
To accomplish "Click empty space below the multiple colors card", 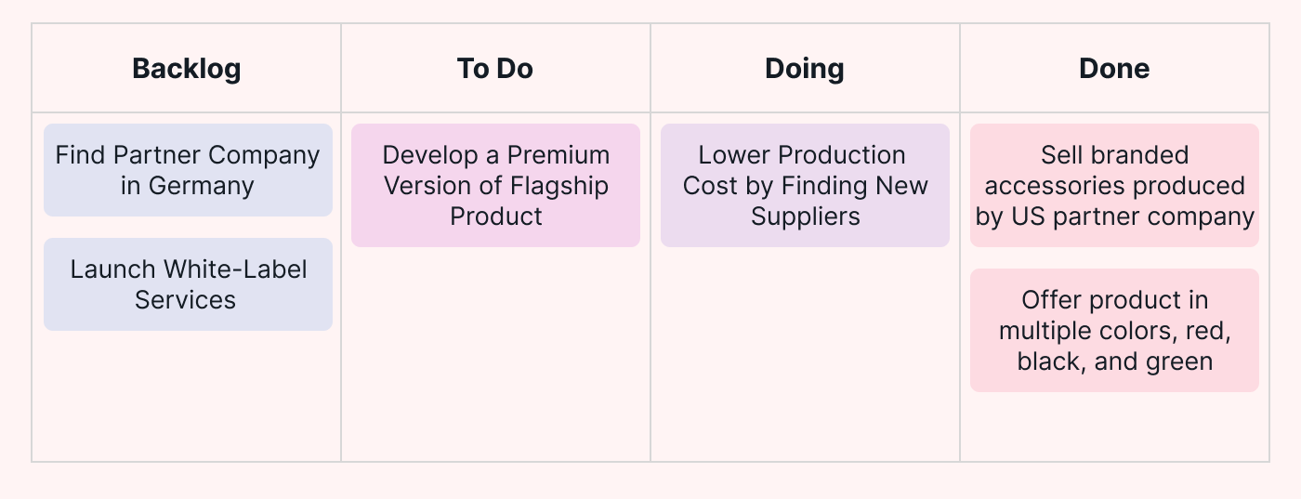I will [x=1114, y=426].
